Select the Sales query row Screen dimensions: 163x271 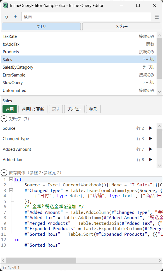click(x=78, y=59)
